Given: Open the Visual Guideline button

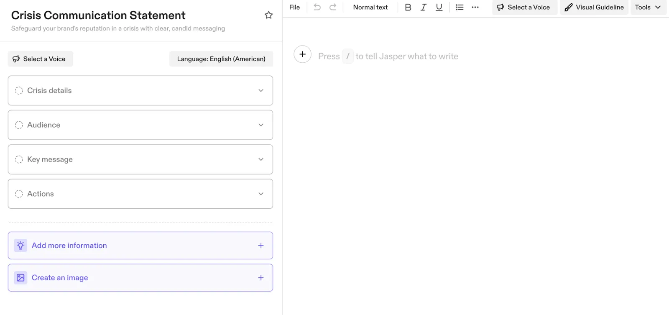Looking at the screenshot, I should point(594,7).
